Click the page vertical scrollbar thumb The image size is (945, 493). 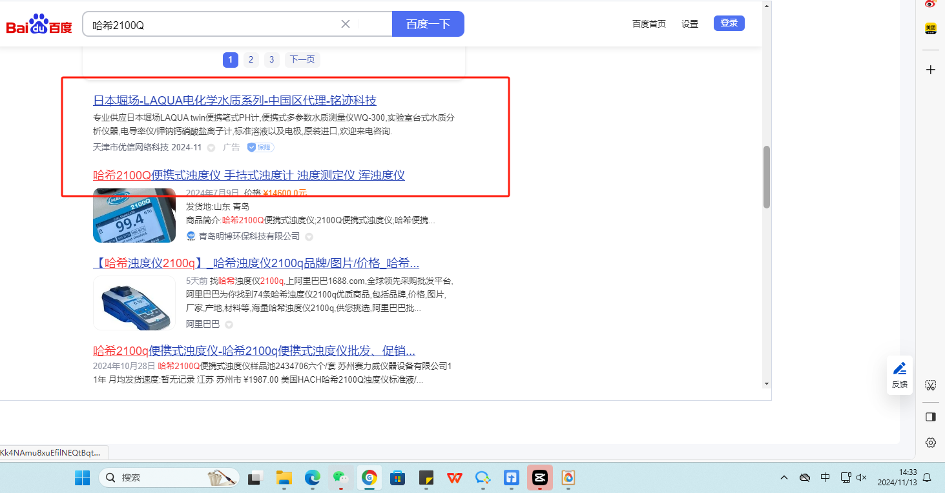click(x=767, y=177)
